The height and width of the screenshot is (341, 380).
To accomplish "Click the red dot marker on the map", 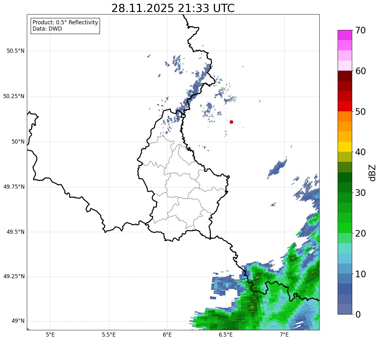I will [231, 122].
